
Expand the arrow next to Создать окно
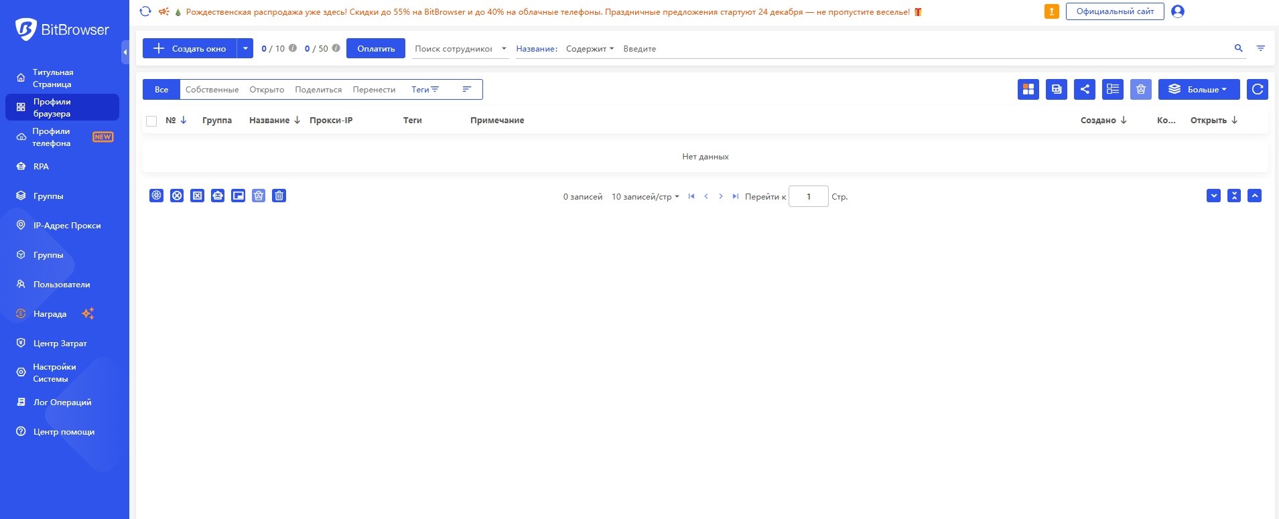[245, 48]
